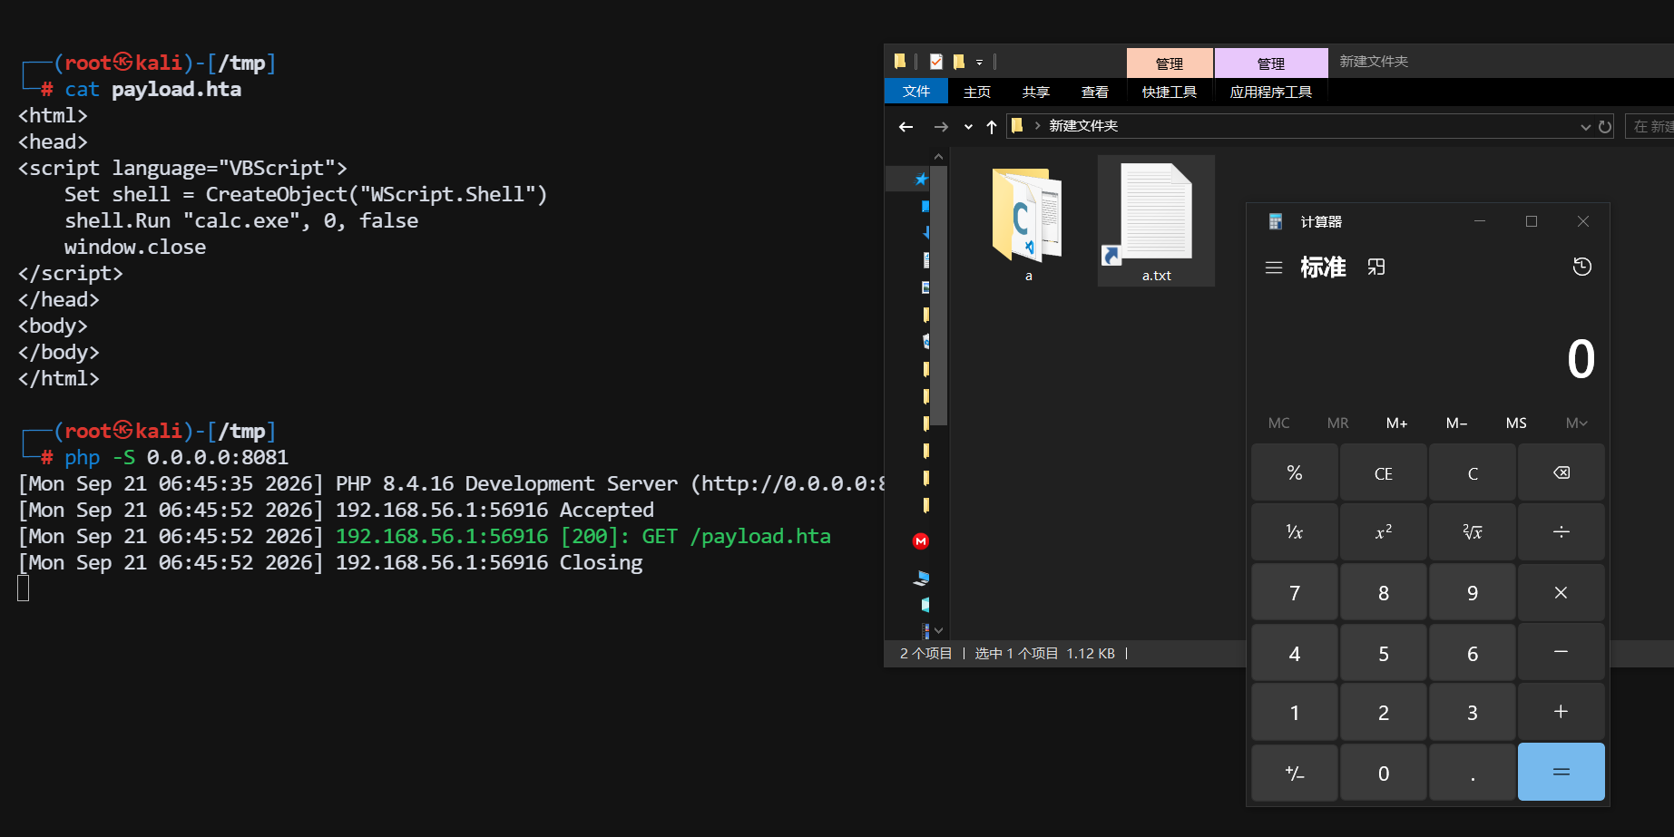Refresh the Explorer folder view
Viewport: 1674px width, 837px height.
[1605, 127]
